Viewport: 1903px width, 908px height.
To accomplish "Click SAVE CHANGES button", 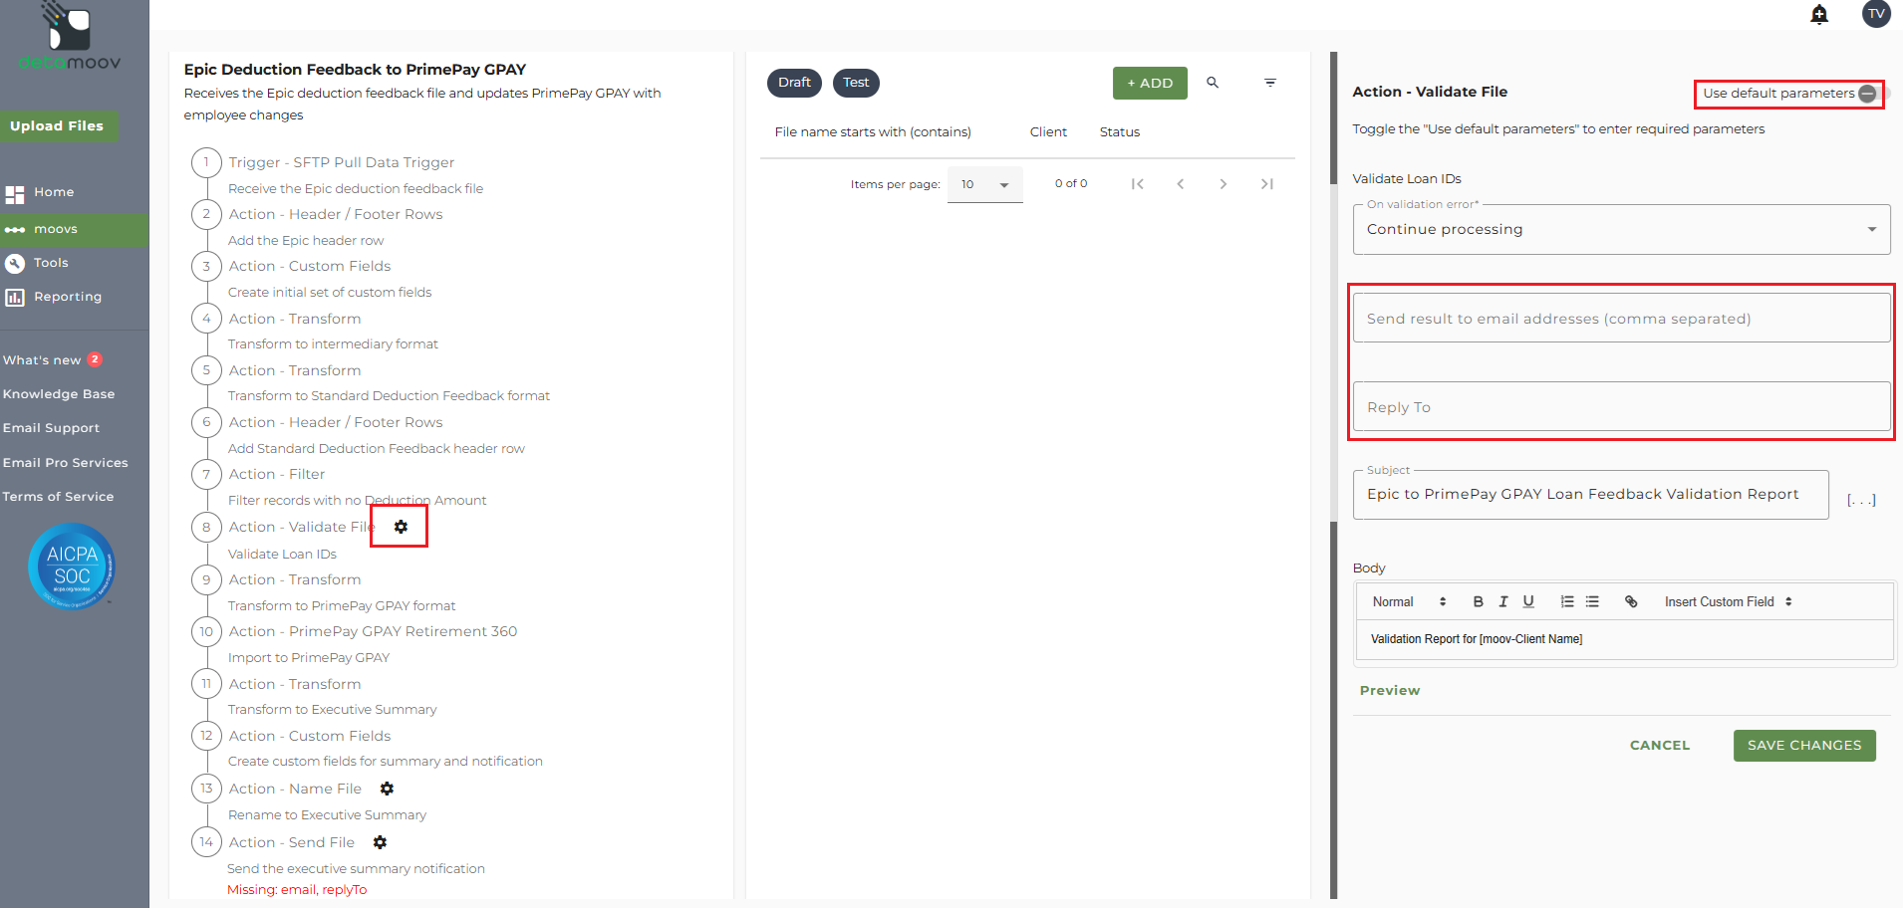I will (x=1804, y=746).
